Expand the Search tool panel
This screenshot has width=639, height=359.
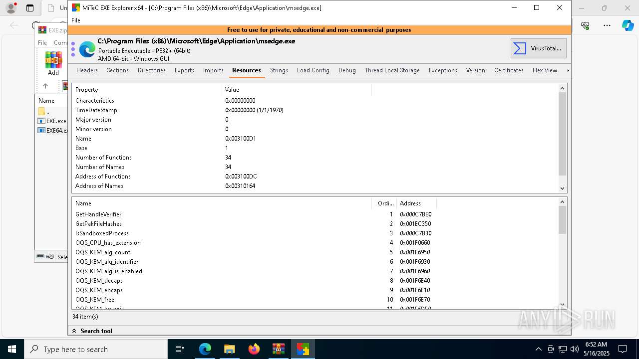click(x=92, y=331)
